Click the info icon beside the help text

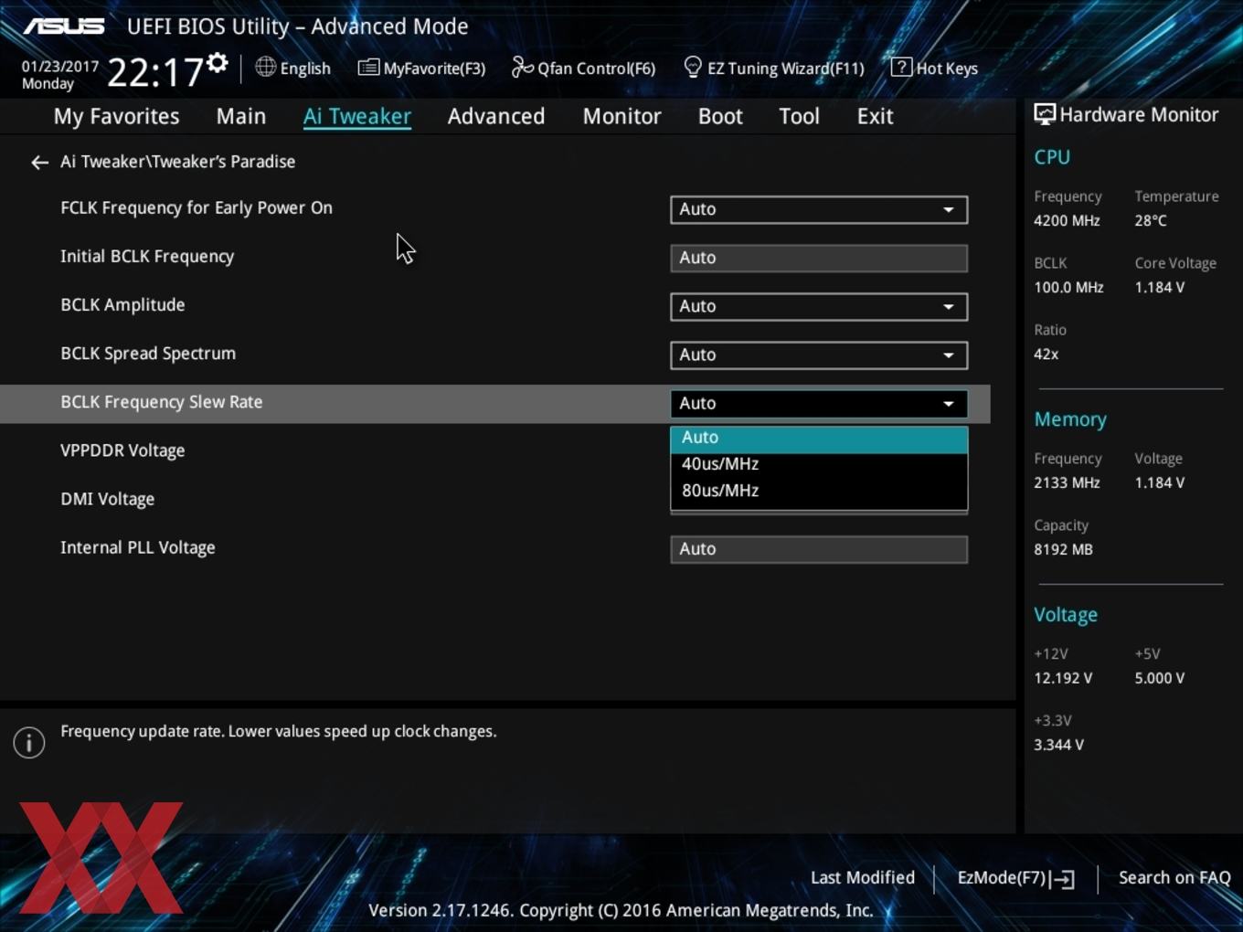29,743
